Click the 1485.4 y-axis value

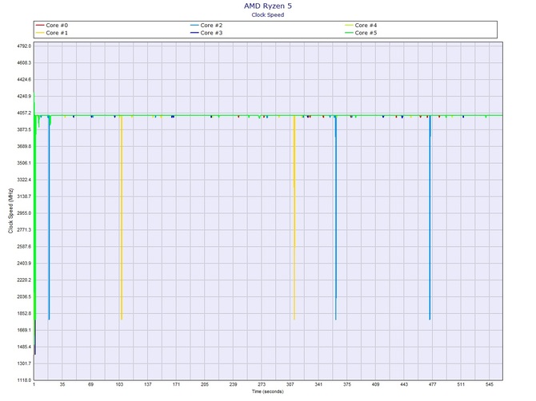click(x=24, y=347)
